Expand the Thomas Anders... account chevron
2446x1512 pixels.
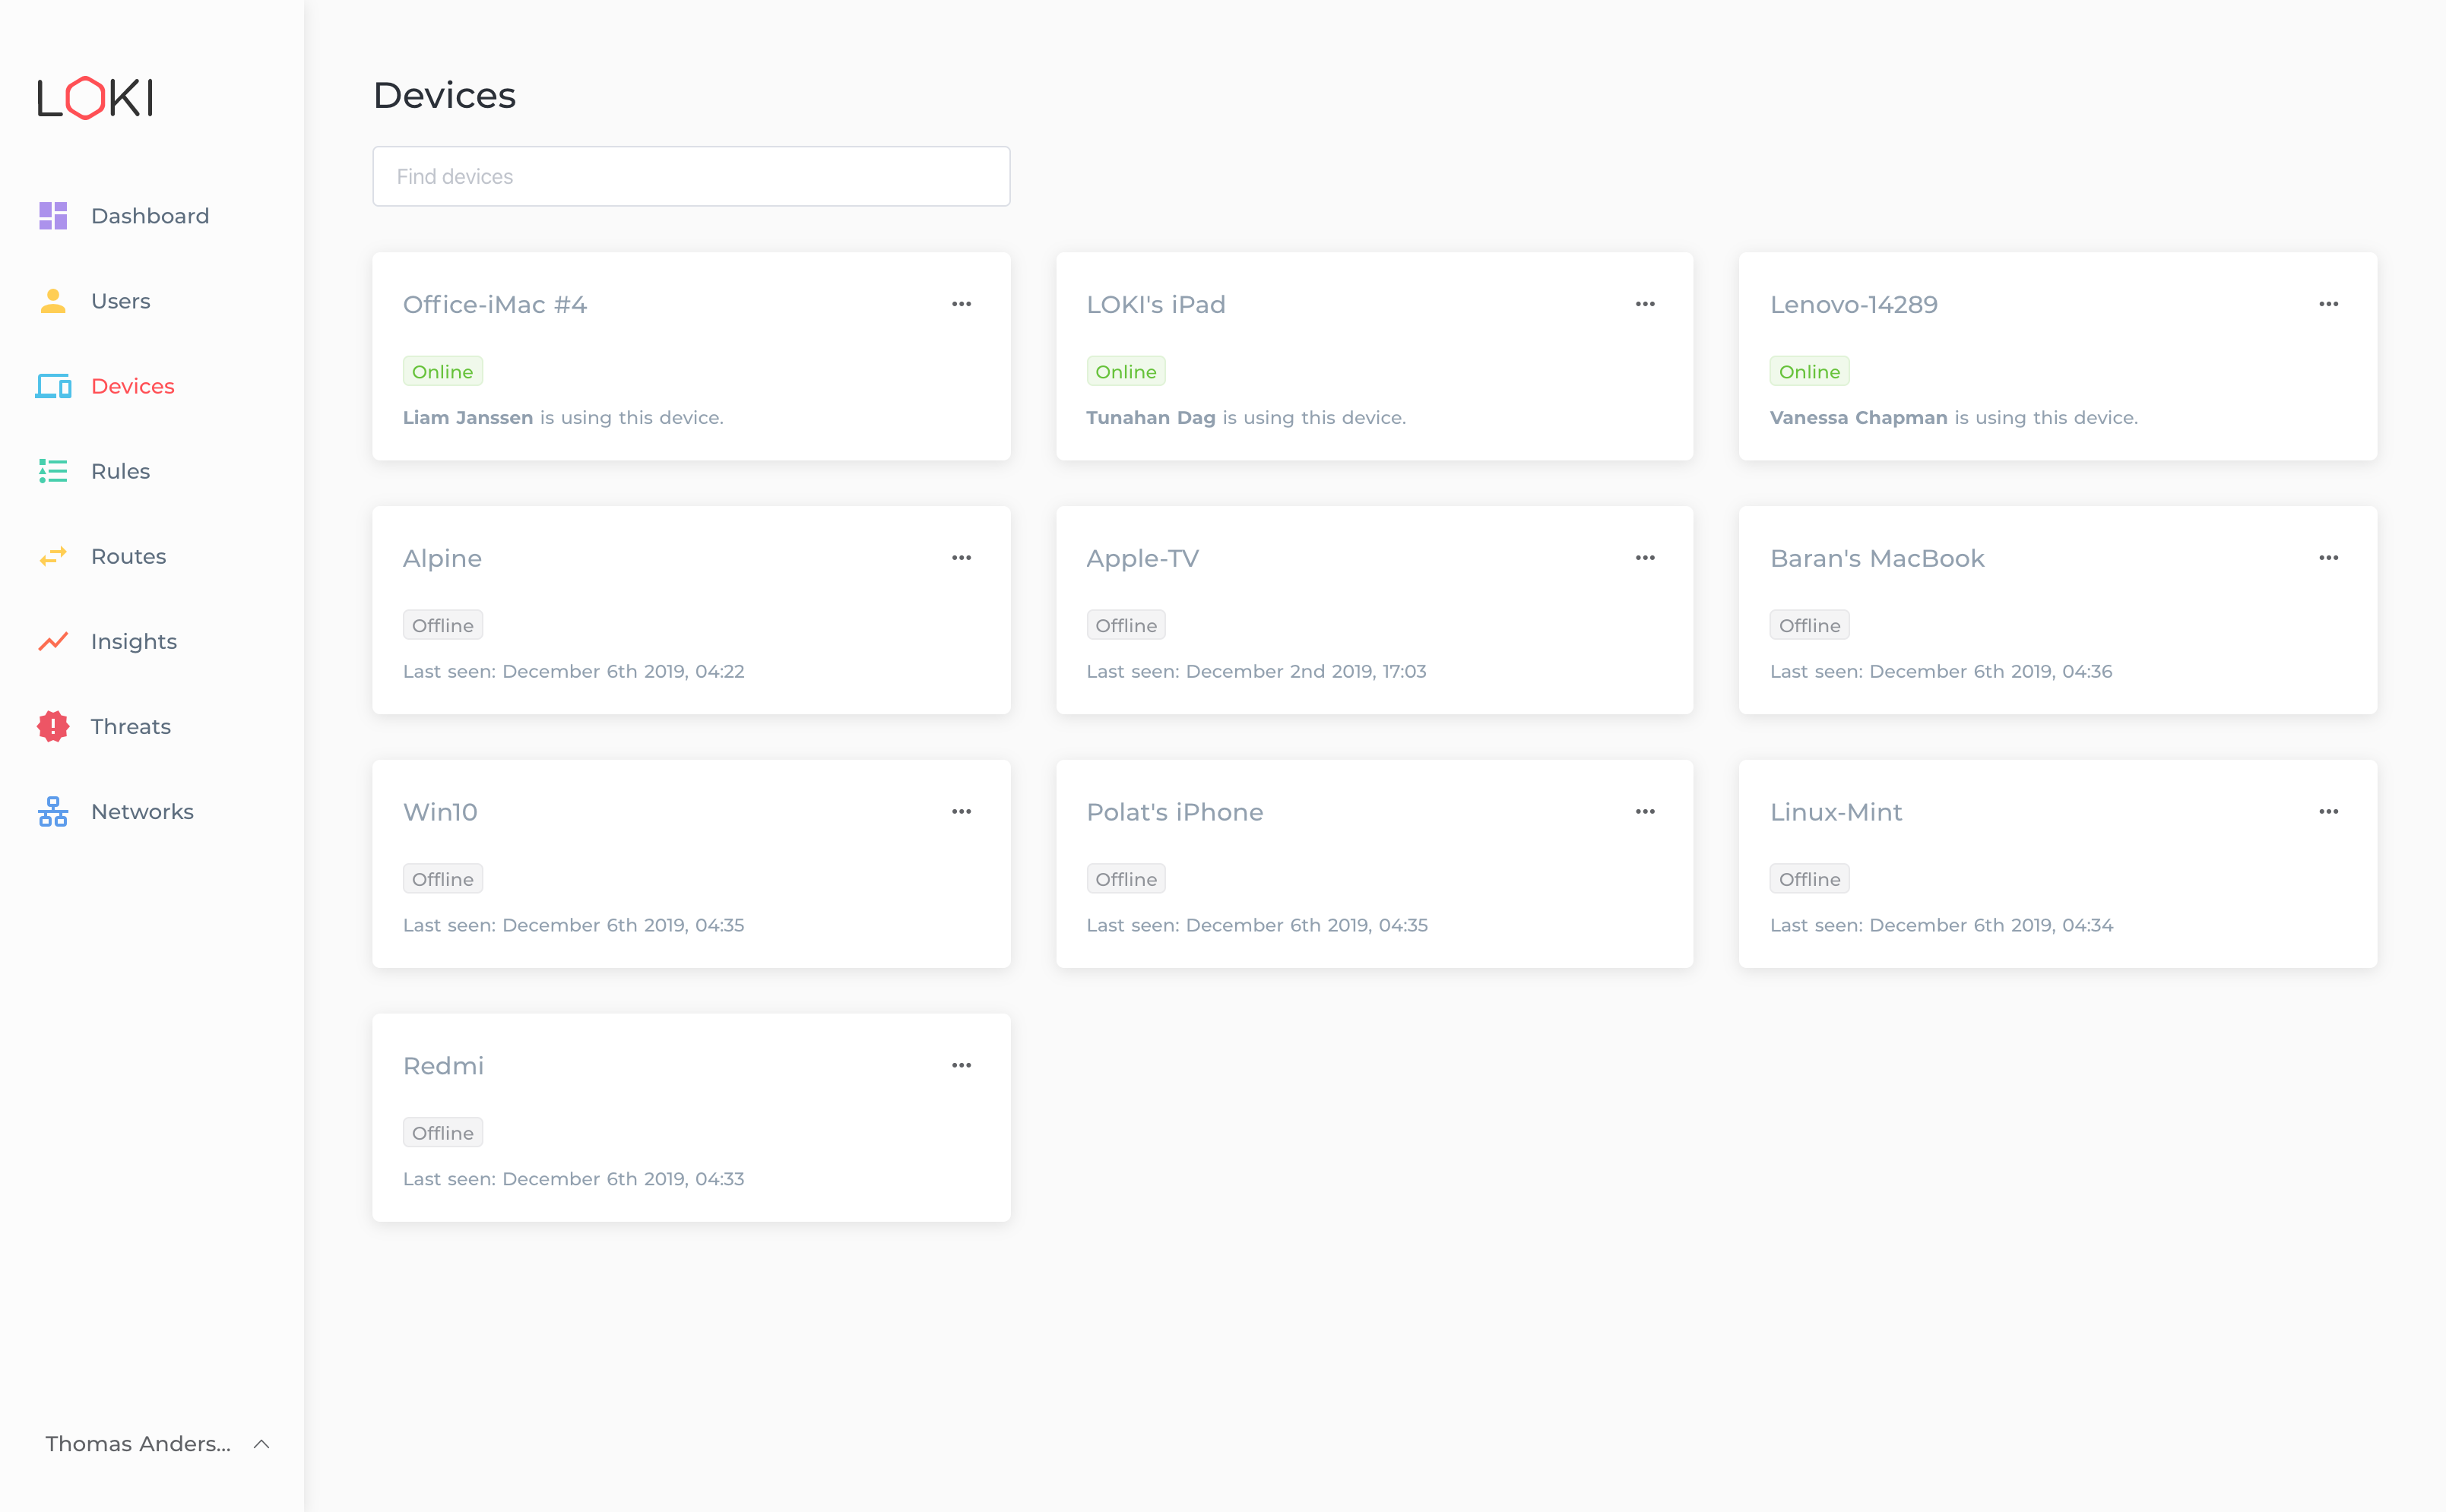[262, 1443]
